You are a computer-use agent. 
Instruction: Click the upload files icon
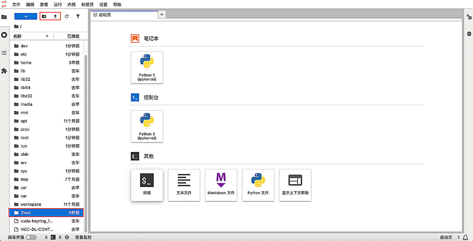pos(55,16)
